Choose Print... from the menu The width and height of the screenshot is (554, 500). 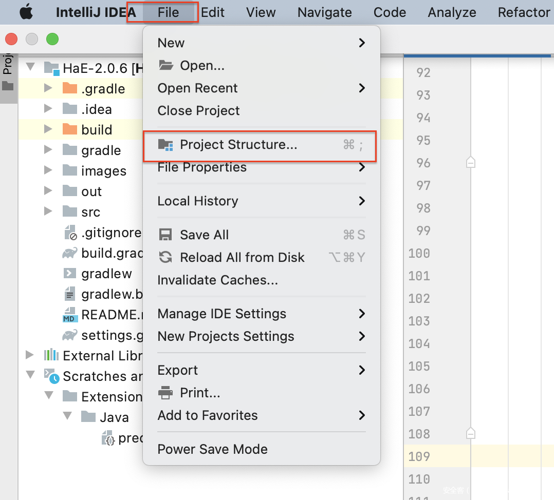pyautogui.click(x=262, y=393)
